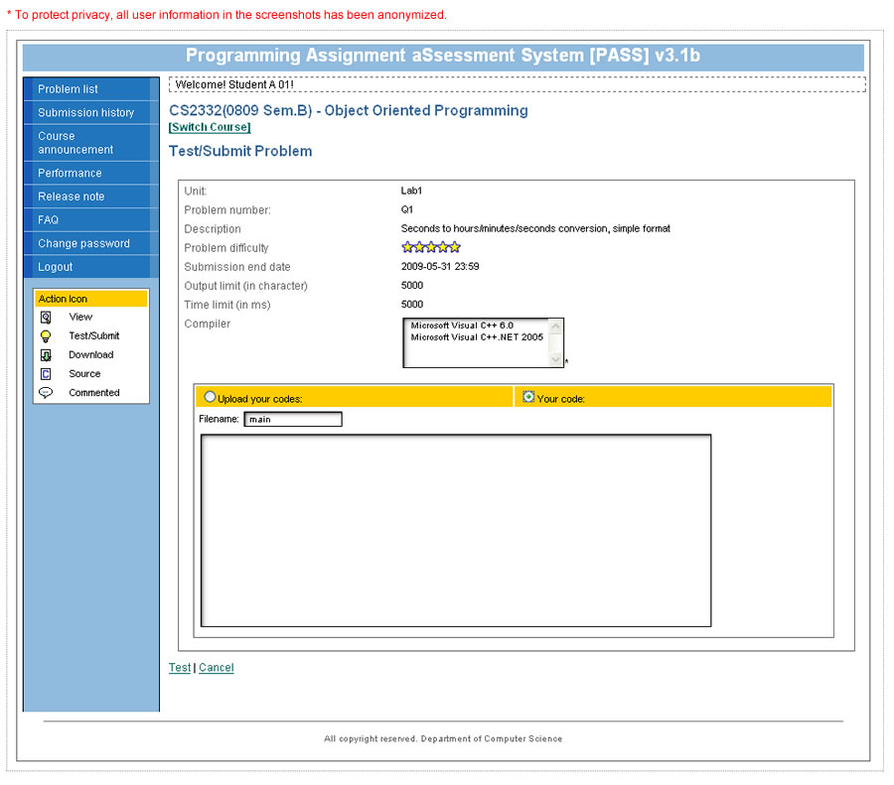Choose Microsoft Visual C++ 6.0 compiler

[x=461, y=326]
